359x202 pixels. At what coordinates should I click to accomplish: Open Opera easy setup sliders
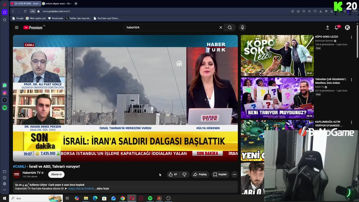[326, 11]
